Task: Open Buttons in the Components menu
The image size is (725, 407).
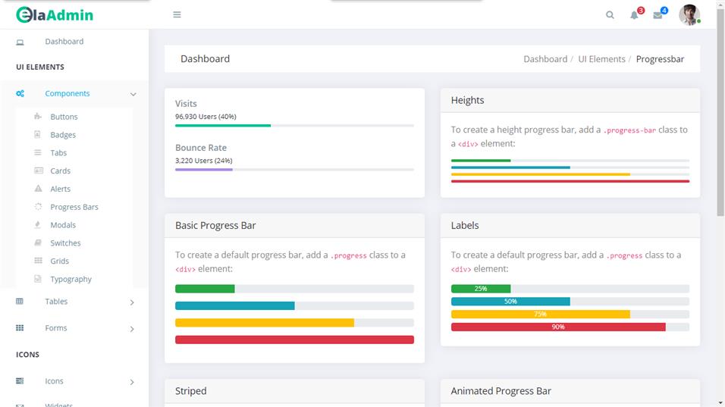Action: pos(64,117)
